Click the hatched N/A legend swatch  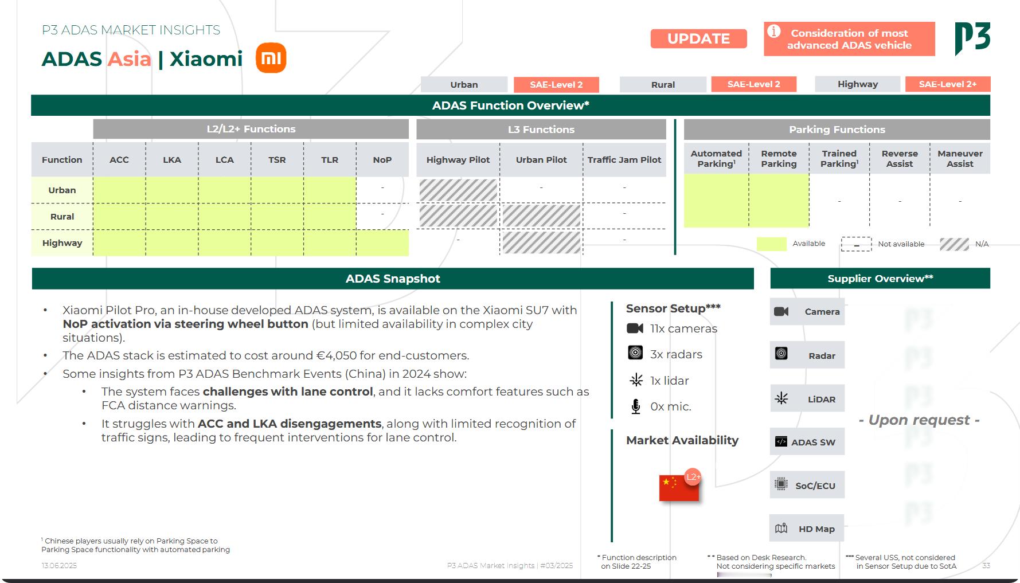[955, 244]
